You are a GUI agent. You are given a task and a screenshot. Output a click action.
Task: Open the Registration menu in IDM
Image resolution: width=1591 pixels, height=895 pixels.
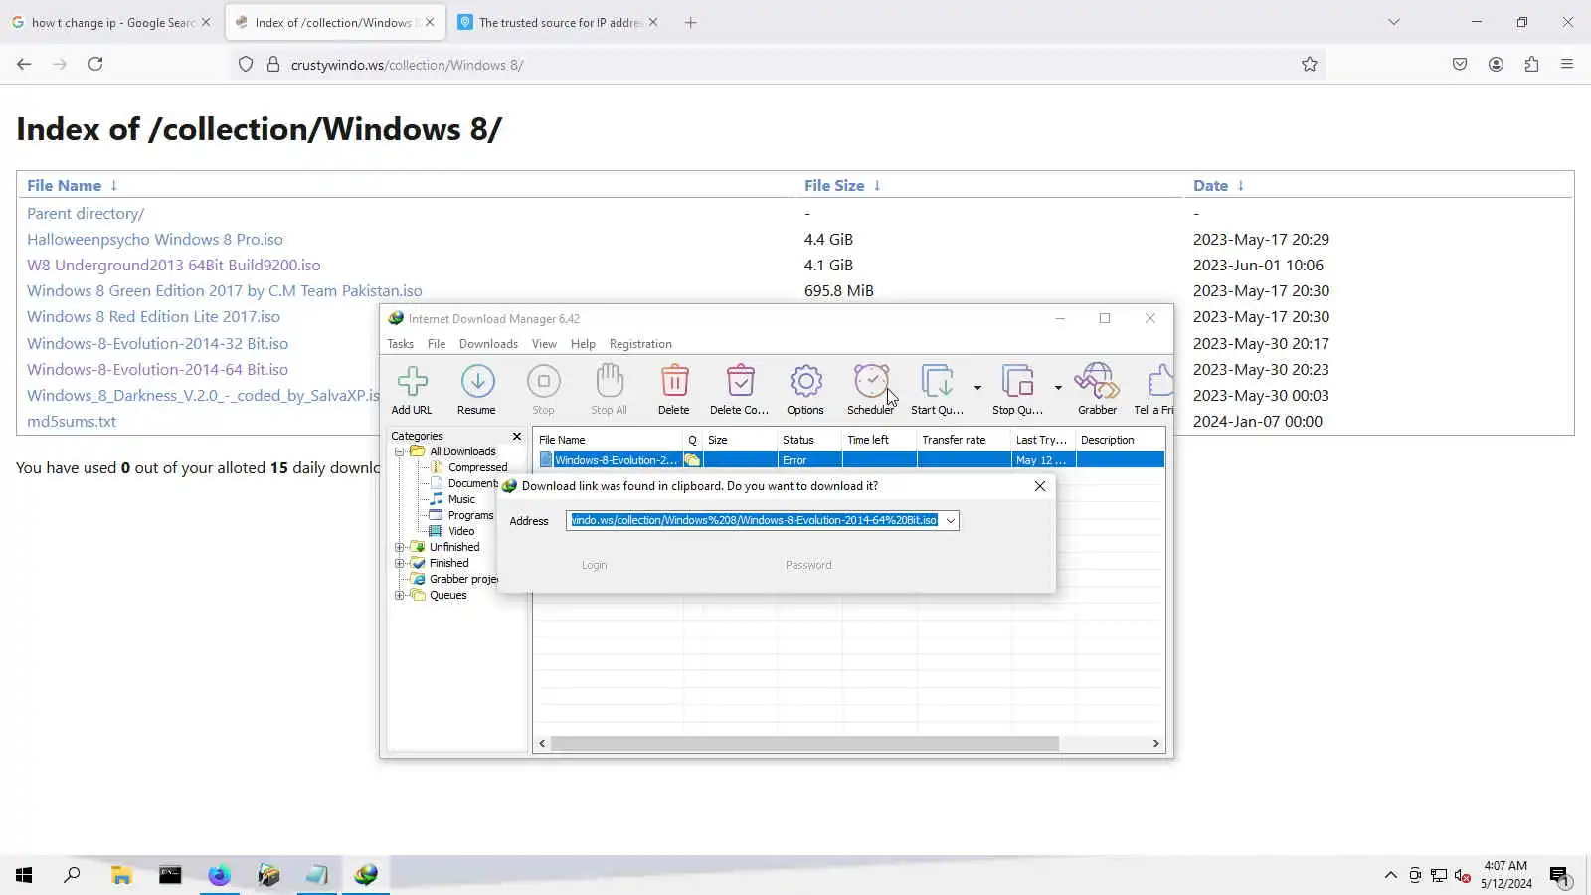click(x=640, y=344)
